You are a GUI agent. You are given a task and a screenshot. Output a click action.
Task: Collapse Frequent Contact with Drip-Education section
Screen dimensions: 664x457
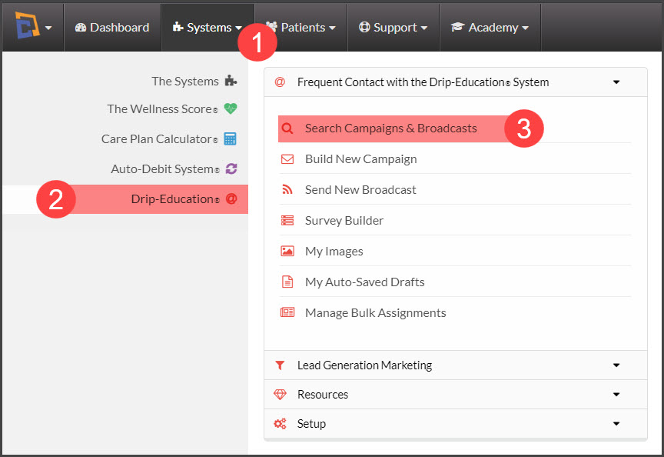click(456, 82)
